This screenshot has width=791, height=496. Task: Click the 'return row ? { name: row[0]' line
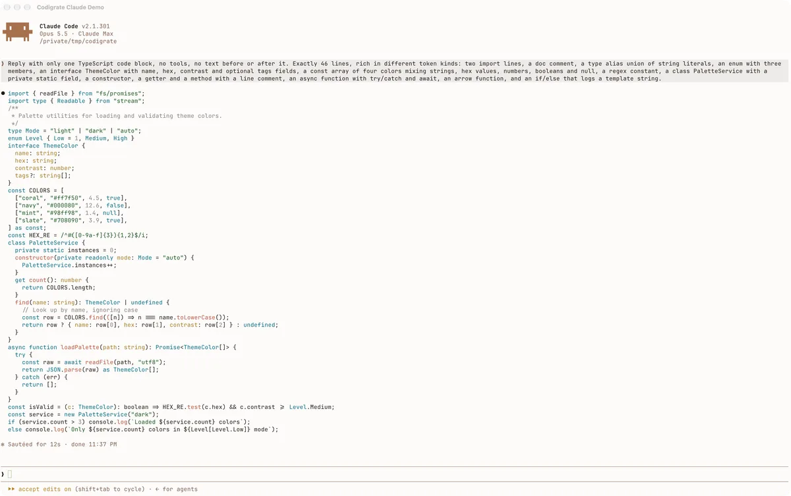pyautogui.click(x=150, y=325)
